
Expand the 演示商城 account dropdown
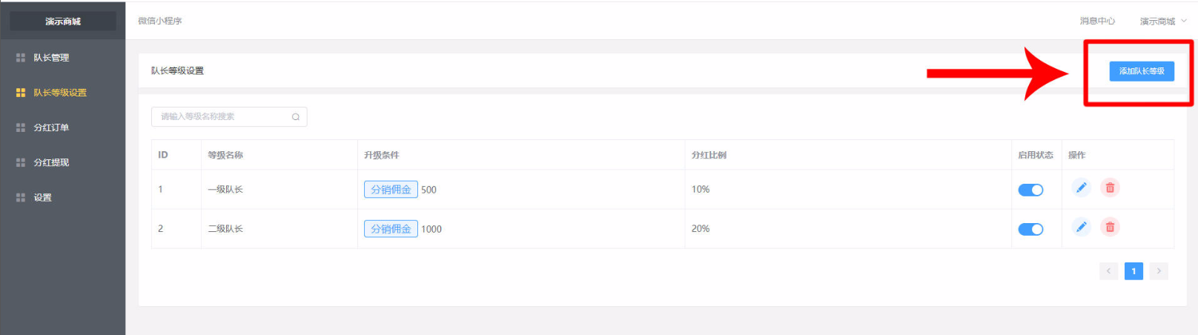[1162, 21]
